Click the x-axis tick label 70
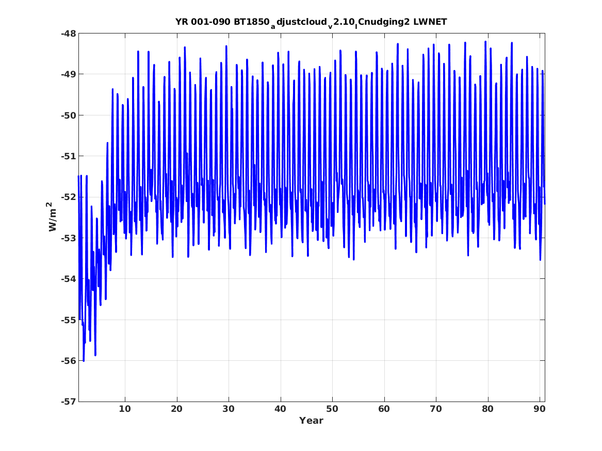The width and height of the screenshot is (602, 451). click(x=436, y=409)
